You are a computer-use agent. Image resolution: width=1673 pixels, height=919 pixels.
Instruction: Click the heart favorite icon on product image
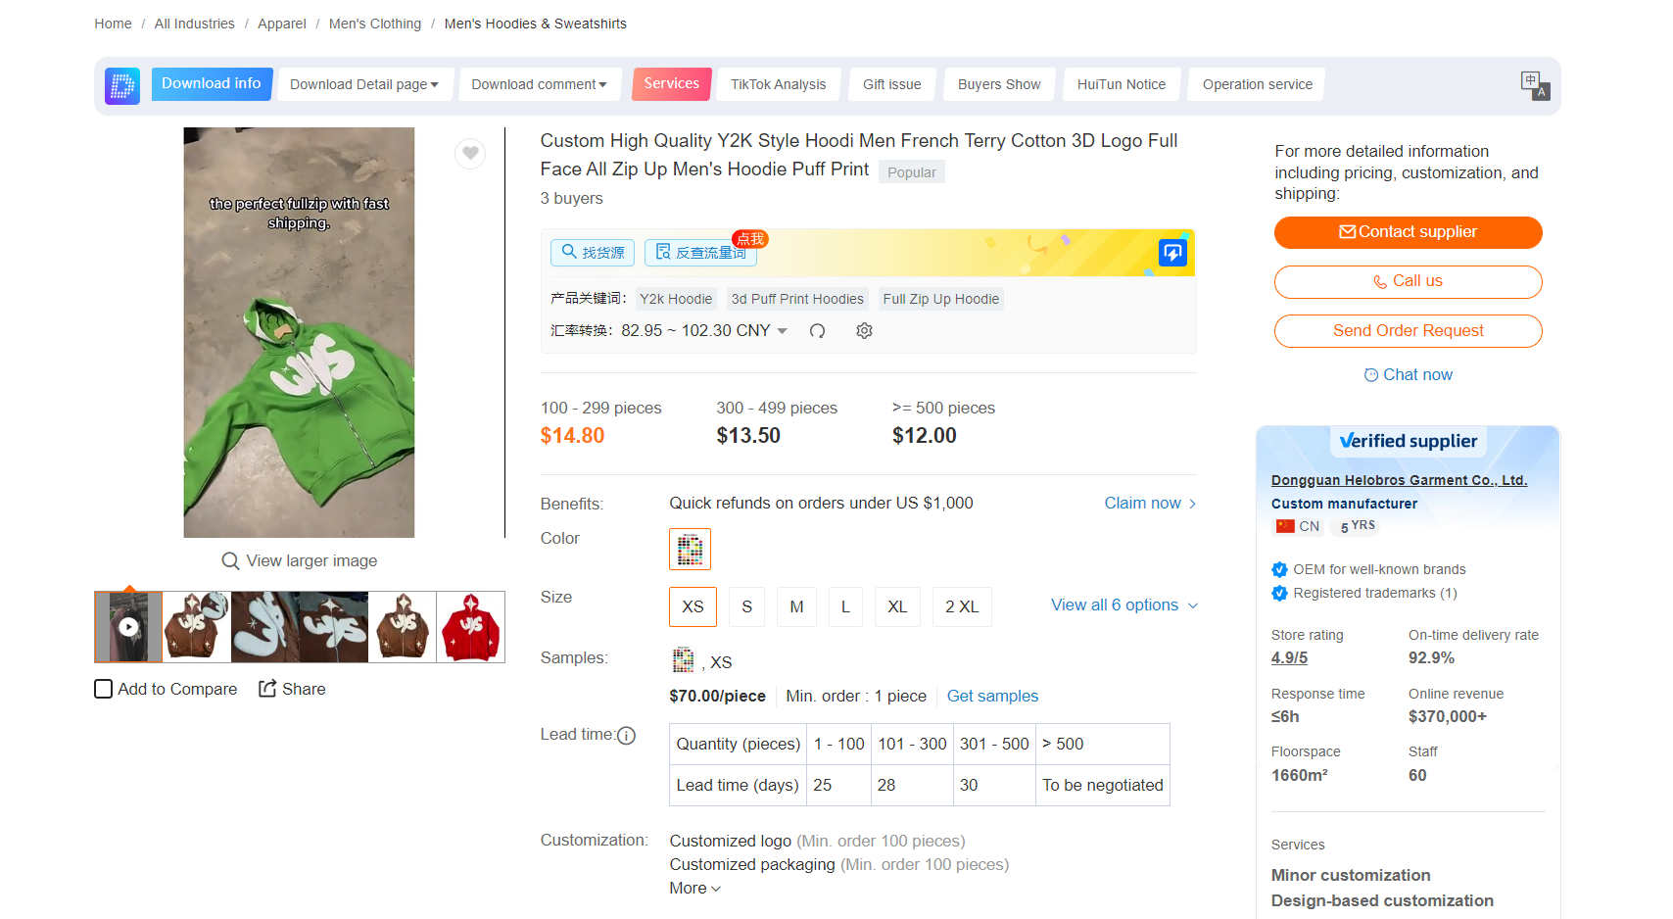coord(470,153)
